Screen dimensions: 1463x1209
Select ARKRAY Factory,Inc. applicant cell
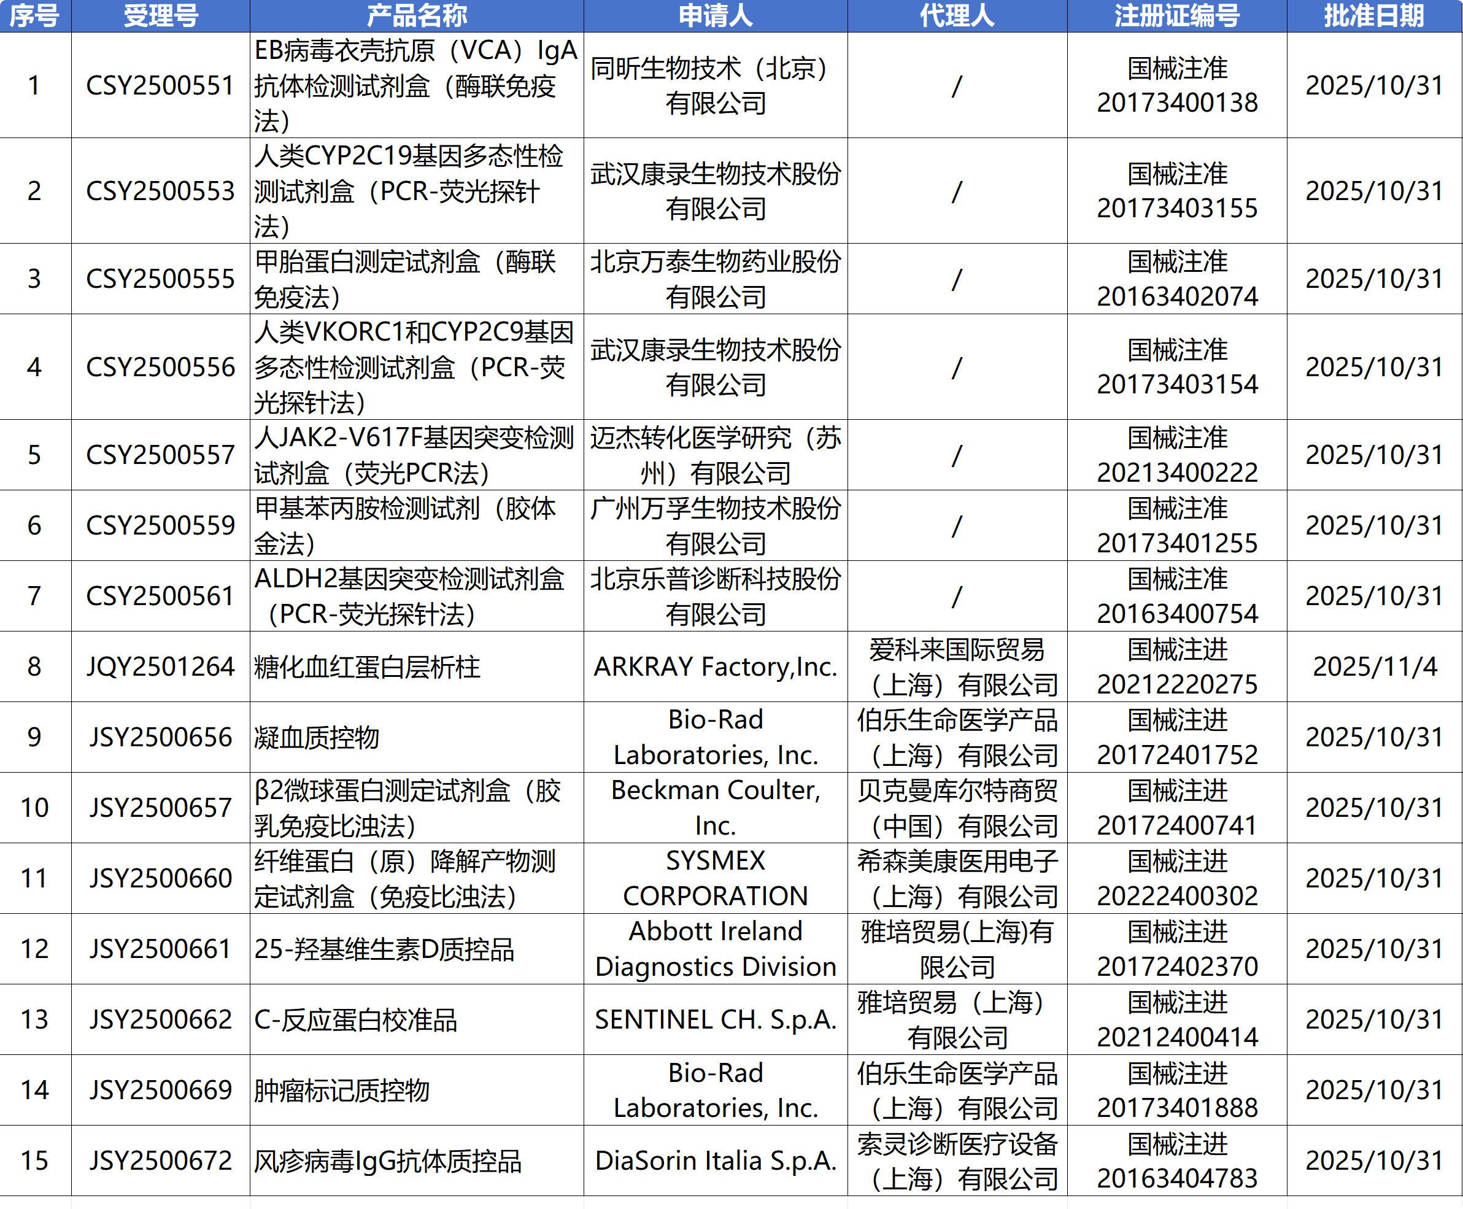715,666
